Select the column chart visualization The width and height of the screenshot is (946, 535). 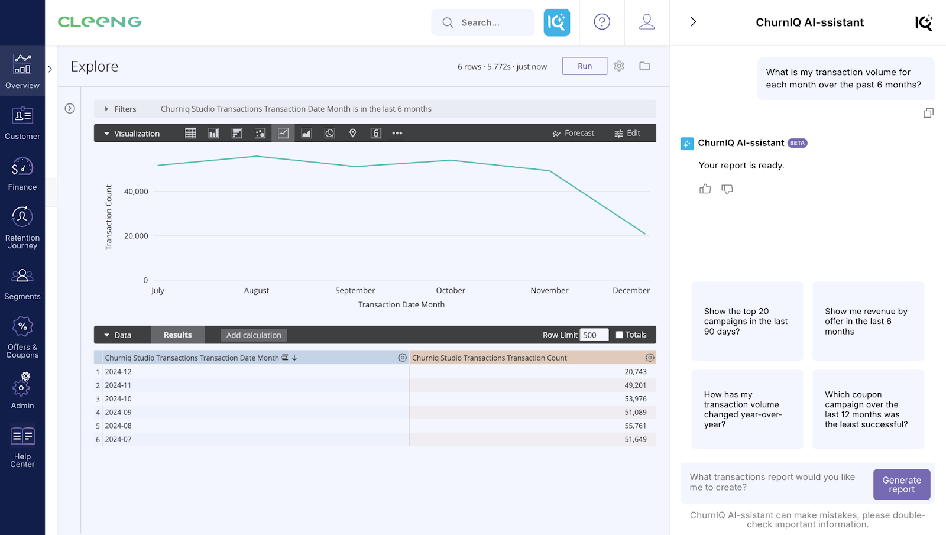[x=213, y=134]
